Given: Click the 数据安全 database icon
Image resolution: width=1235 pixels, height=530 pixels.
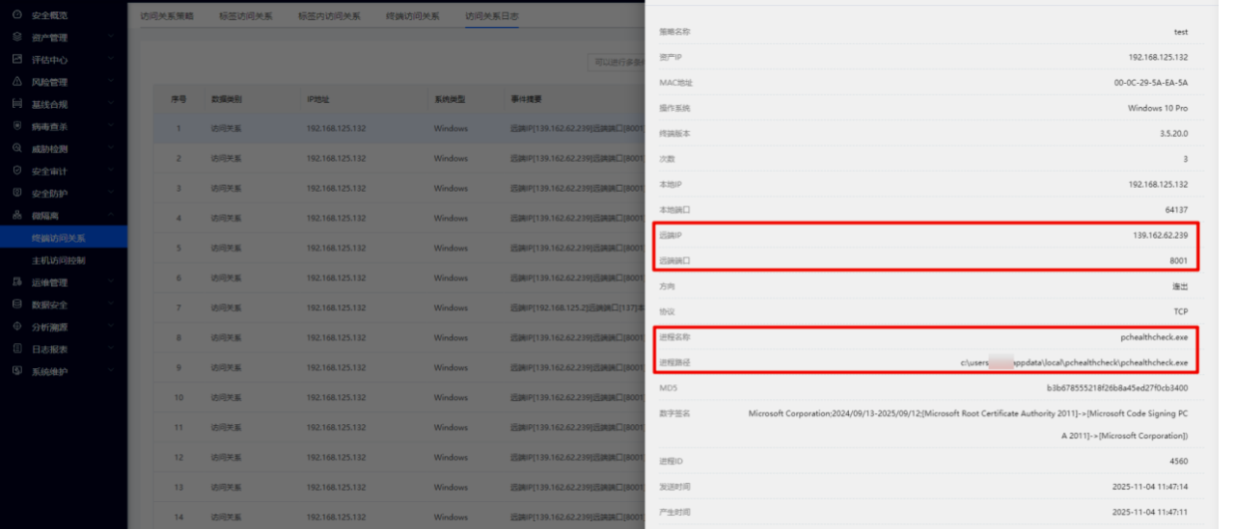Looking at the screenshot, I should tap(17, 305).
